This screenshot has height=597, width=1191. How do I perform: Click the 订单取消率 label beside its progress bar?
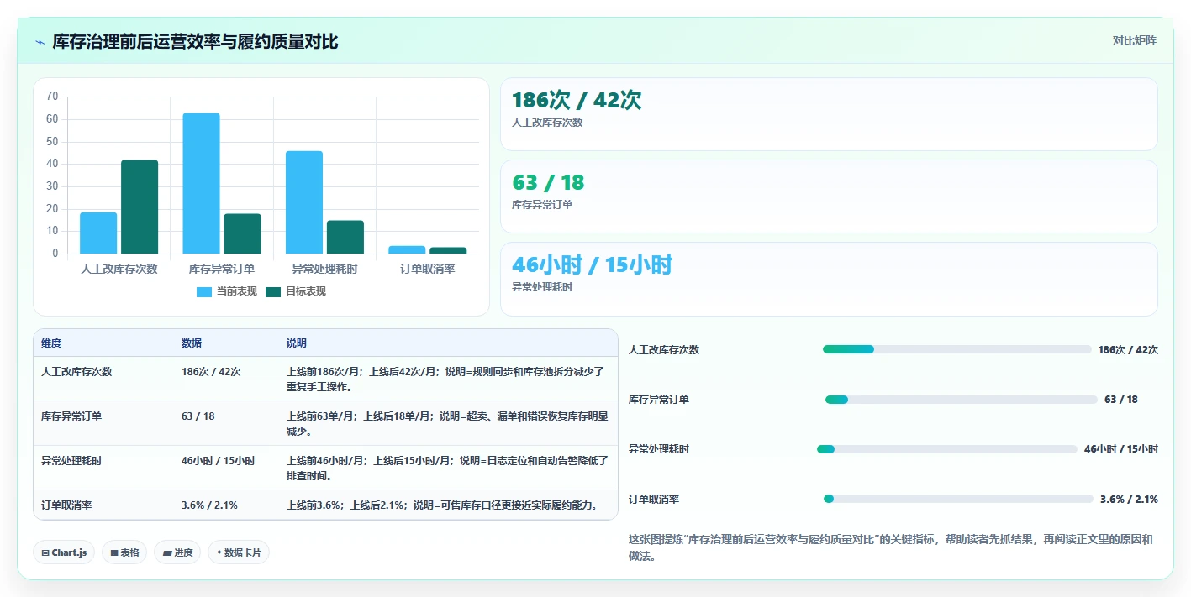[x=654, y=500]
